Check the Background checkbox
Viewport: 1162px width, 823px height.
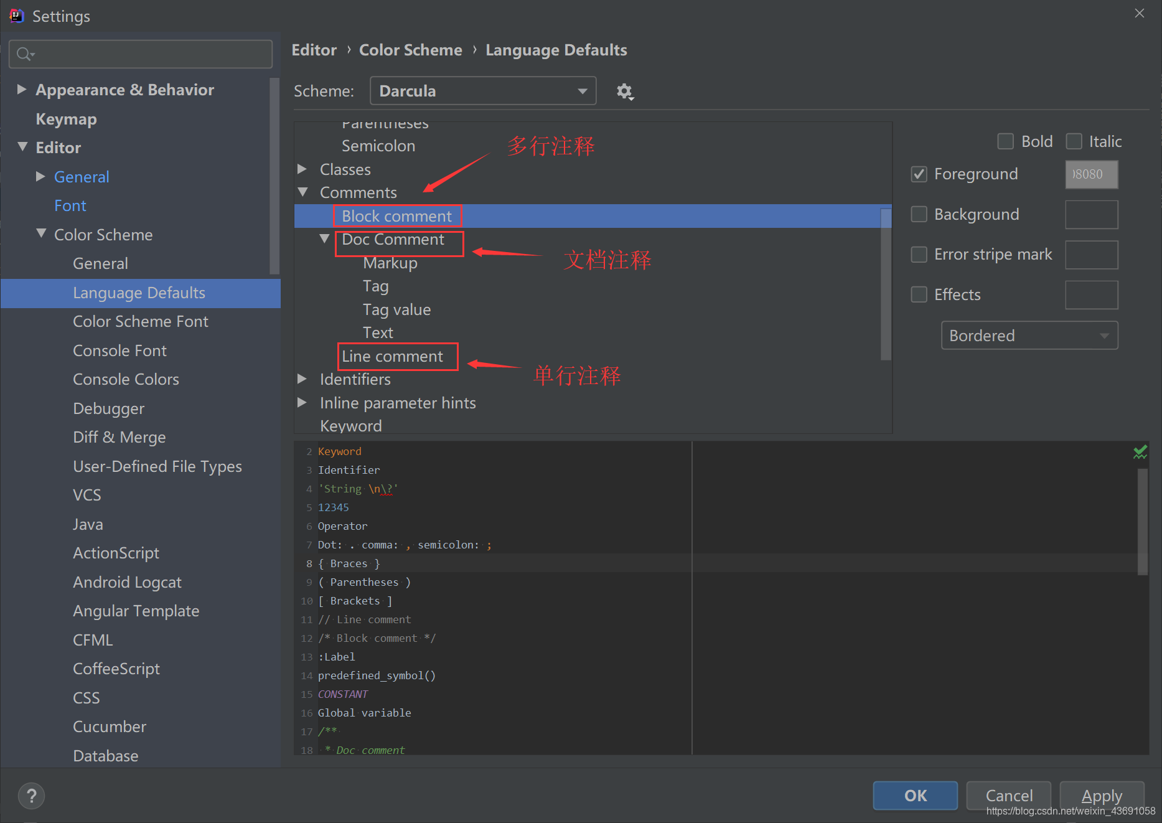(919, 214)
